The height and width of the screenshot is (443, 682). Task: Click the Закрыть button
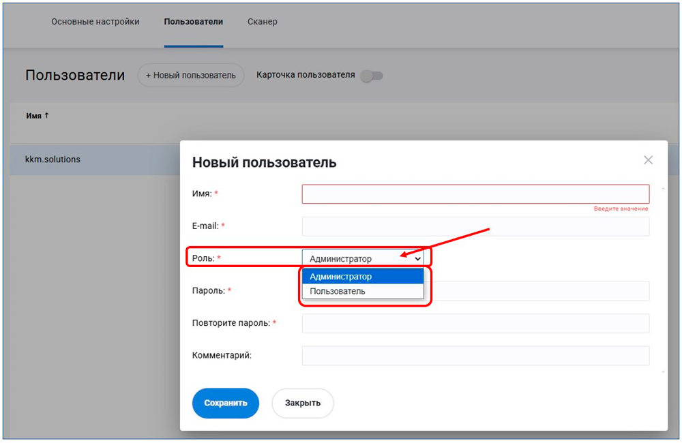tap(302, 403)
